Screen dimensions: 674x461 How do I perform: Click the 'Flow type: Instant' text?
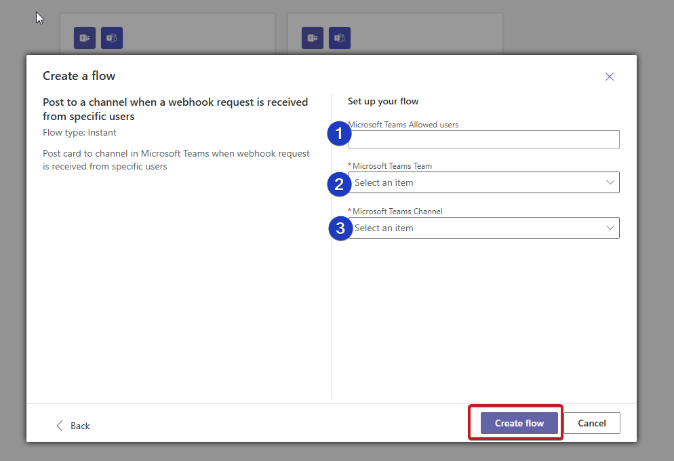click(79, 132)
